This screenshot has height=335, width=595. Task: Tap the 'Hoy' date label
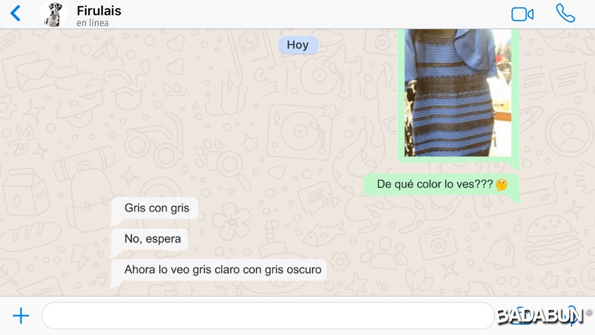click(x=297, y=45)
